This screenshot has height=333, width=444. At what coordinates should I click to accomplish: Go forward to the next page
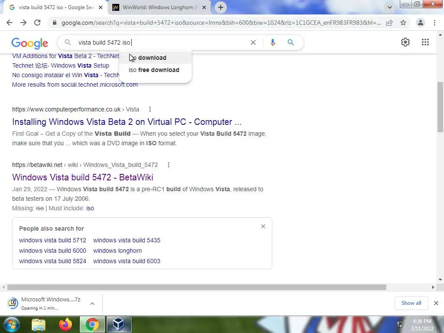(x=23, y=23)
